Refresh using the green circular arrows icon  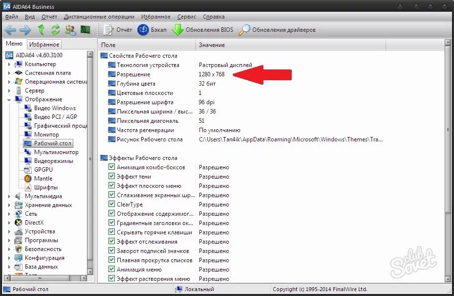(55, 29)
